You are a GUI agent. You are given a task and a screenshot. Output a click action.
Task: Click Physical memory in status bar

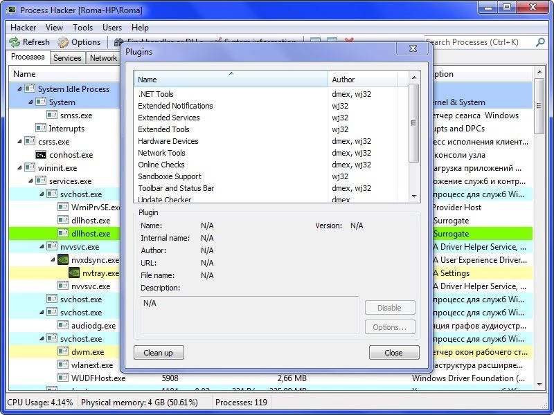pyautogui.click(x=139, y=403)
